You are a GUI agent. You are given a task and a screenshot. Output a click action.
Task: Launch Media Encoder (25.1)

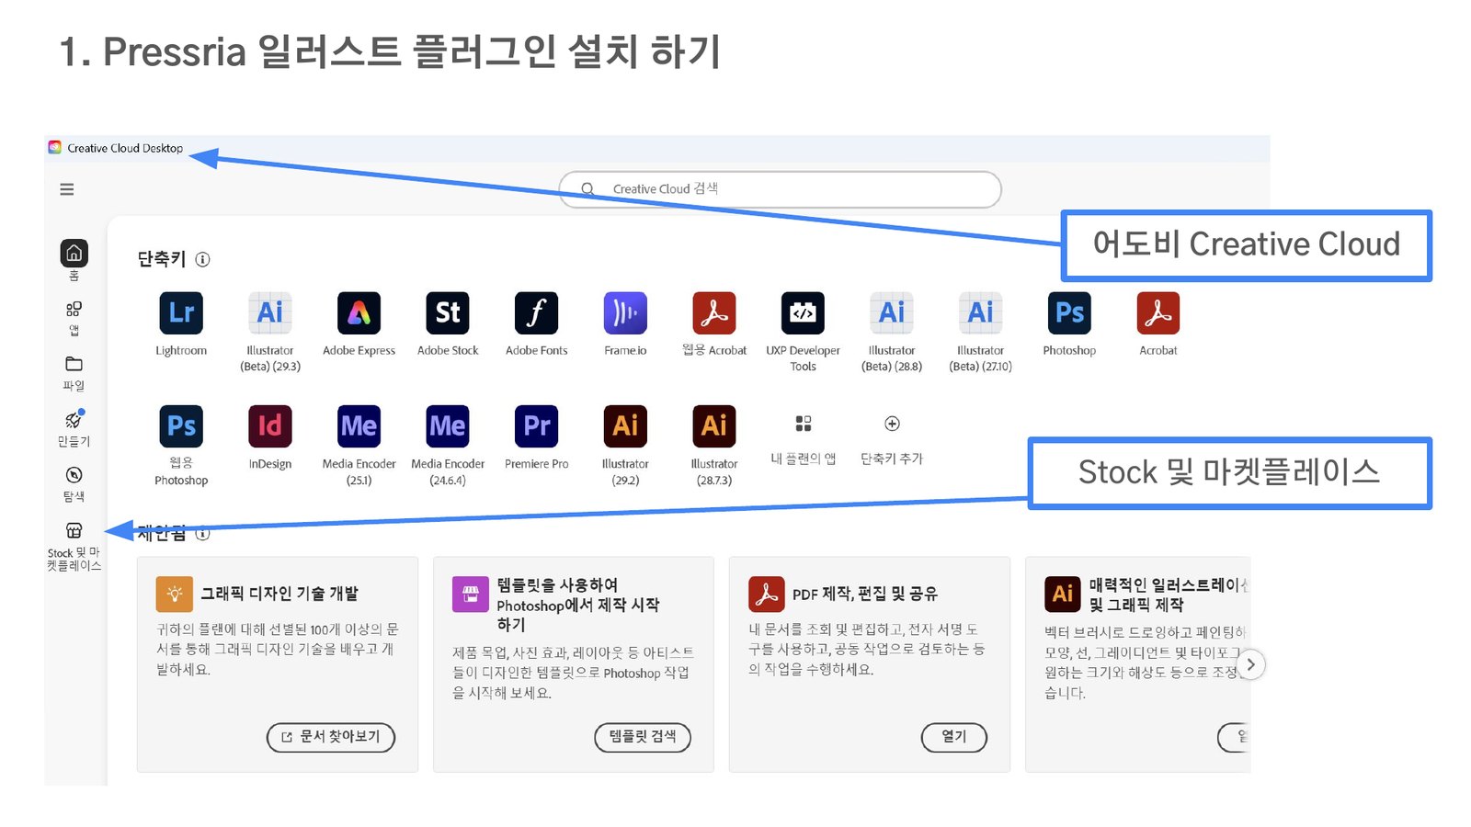[x=359, y=426]
